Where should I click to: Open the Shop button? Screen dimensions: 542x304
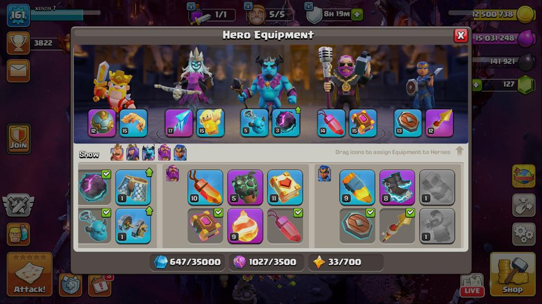coord(512,275)
